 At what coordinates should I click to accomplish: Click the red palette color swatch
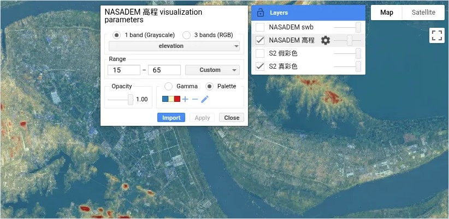pyautogui.click(x=178, y=99)
